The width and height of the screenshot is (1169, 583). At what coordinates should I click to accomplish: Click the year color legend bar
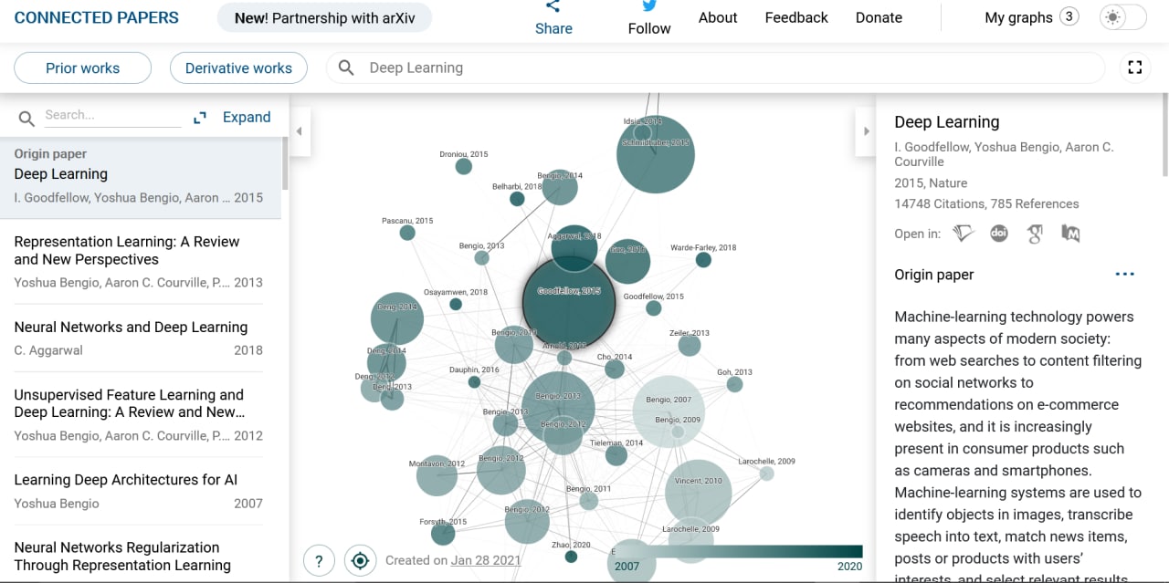(x=738, y=551)
